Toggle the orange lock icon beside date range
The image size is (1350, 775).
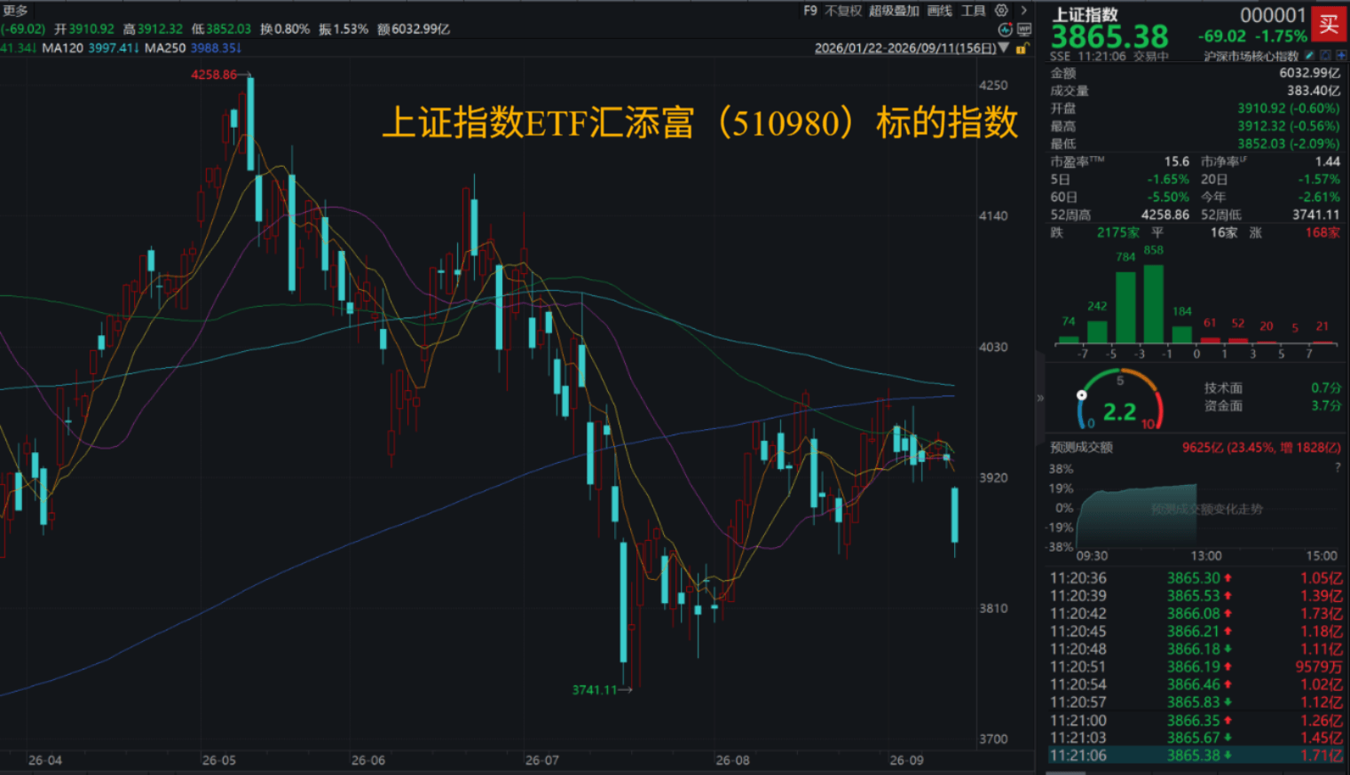point(1023,48)
